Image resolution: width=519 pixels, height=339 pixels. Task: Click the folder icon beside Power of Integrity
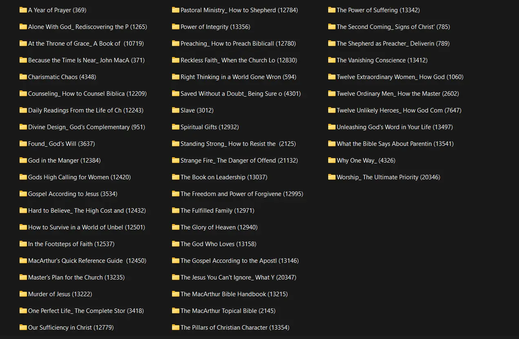coord(176,26)
